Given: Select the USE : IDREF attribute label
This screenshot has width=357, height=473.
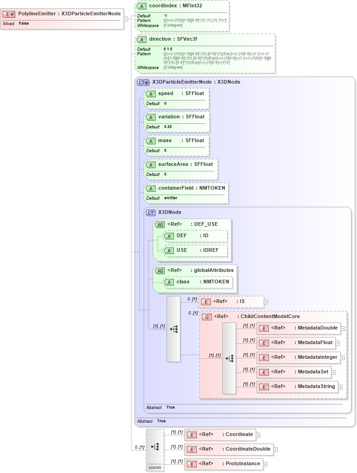Looking at the screenshot, I should click(198, 250).
